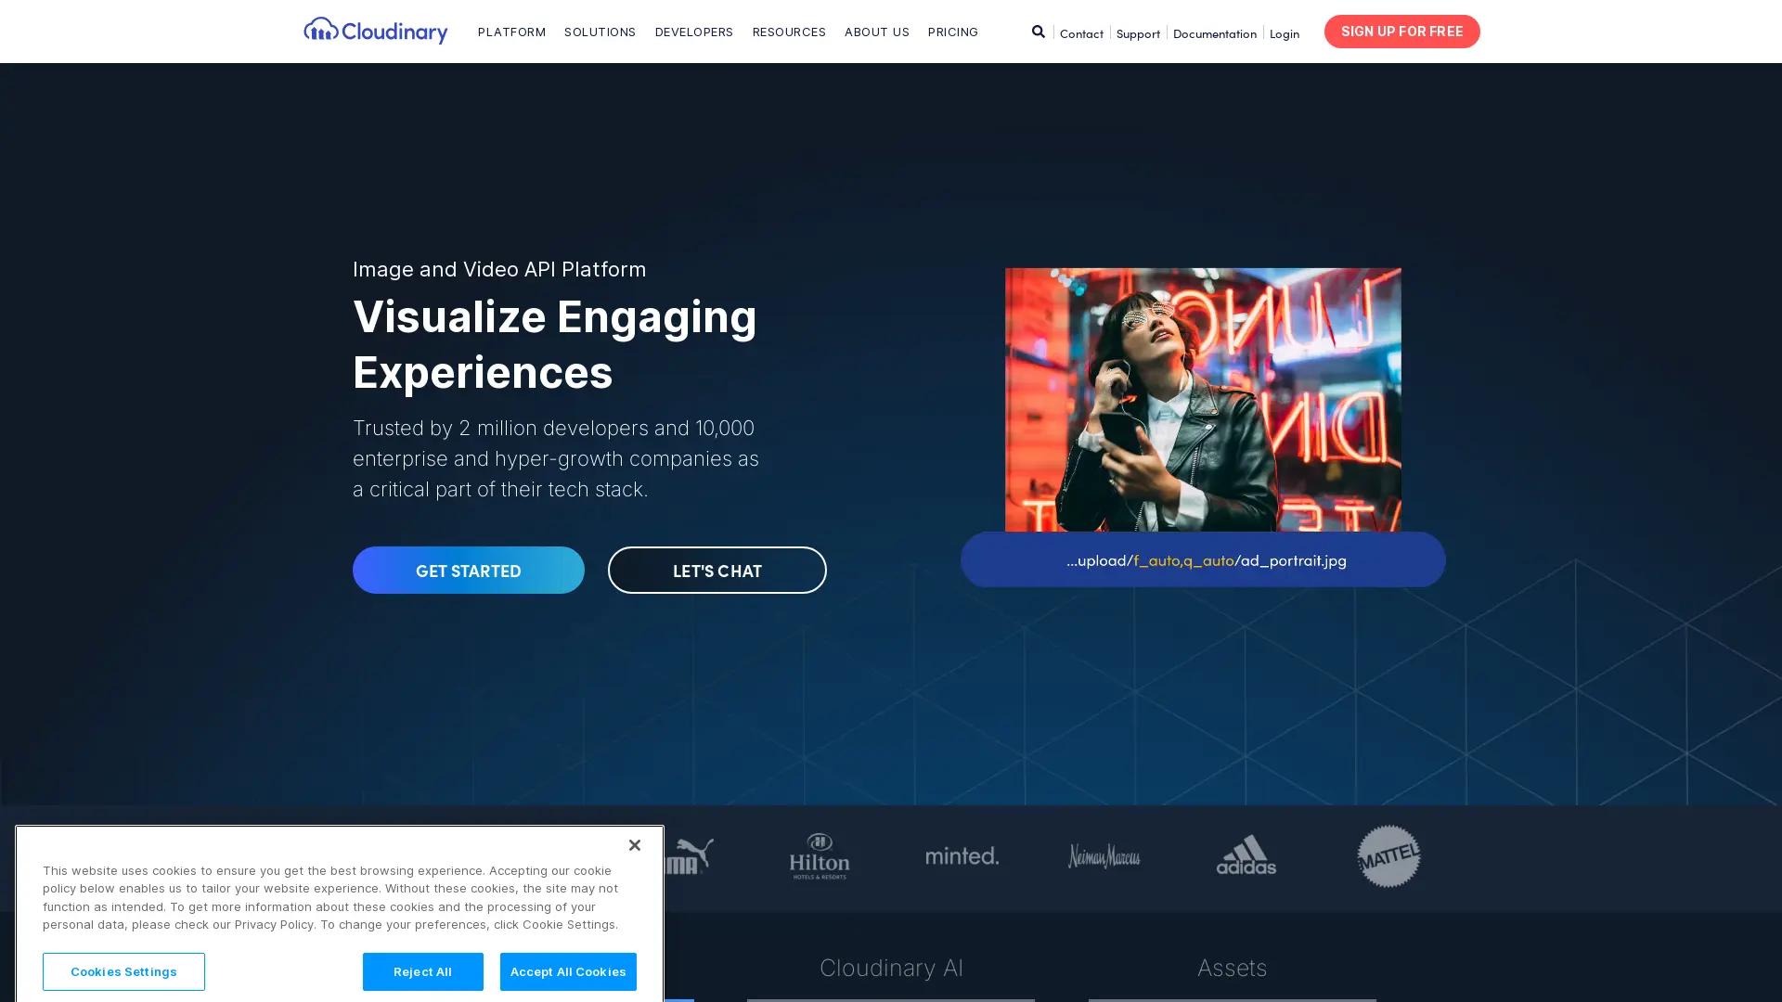1782x1002 pixels.
Task: Switch to the Assets tab
Action: [x=1232, y=968]
